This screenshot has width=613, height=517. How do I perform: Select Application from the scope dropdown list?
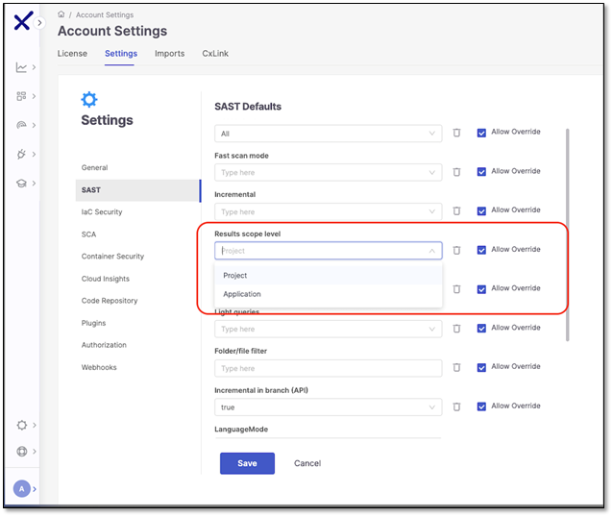pyautogui.click(x=242, y=294)
